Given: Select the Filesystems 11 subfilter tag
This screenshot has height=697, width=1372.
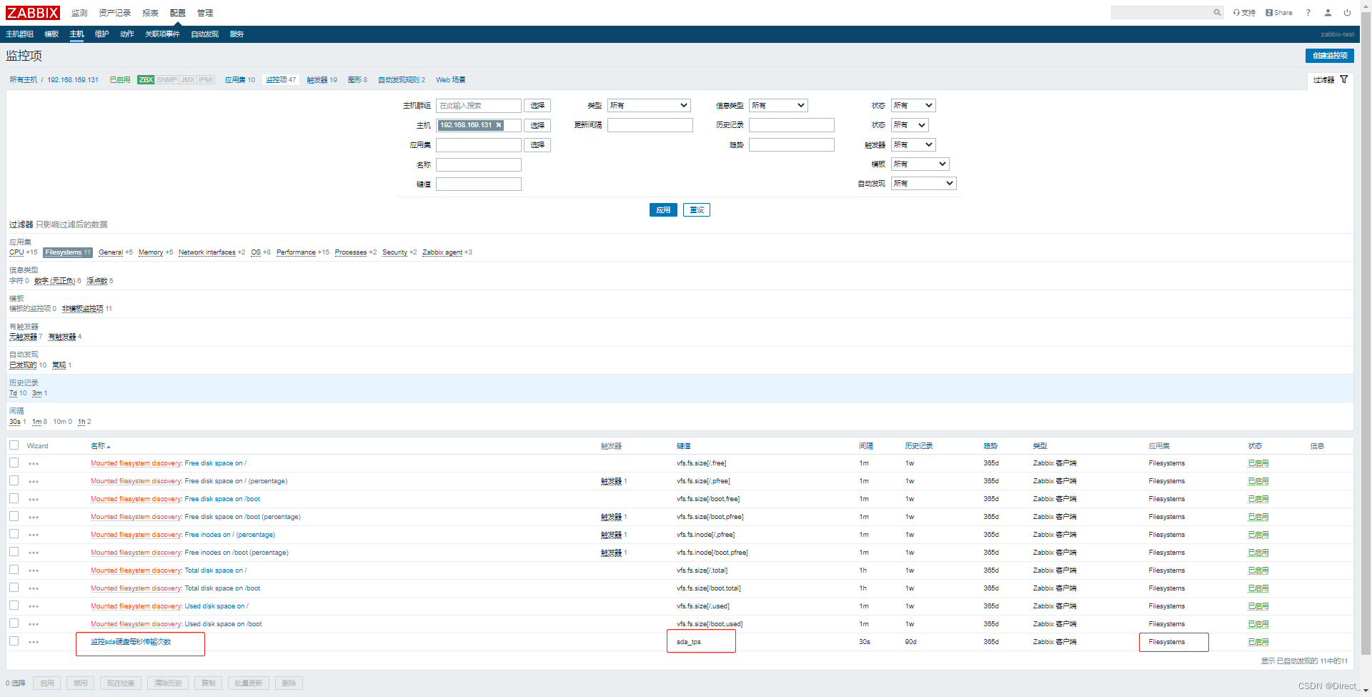Looking at the screenshot, I should point(68,252).
